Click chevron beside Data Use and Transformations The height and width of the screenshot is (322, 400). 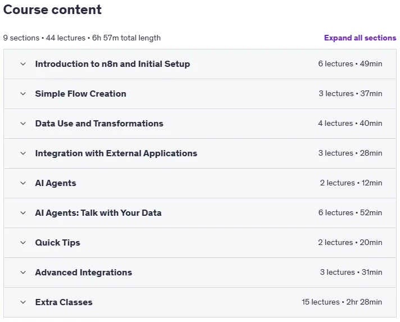(x=23, y=124)
